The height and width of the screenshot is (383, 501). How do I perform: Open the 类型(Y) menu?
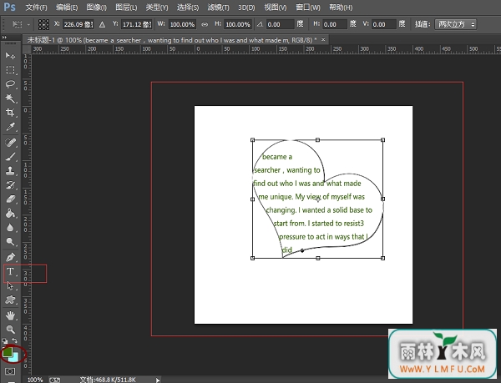click(157, 8)
